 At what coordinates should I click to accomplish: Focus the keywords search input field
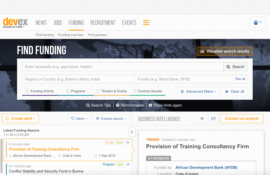click(123, 67)
